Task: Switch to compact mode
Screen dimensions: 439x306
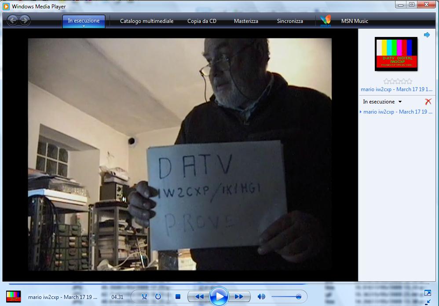Action: pos(428,302)
